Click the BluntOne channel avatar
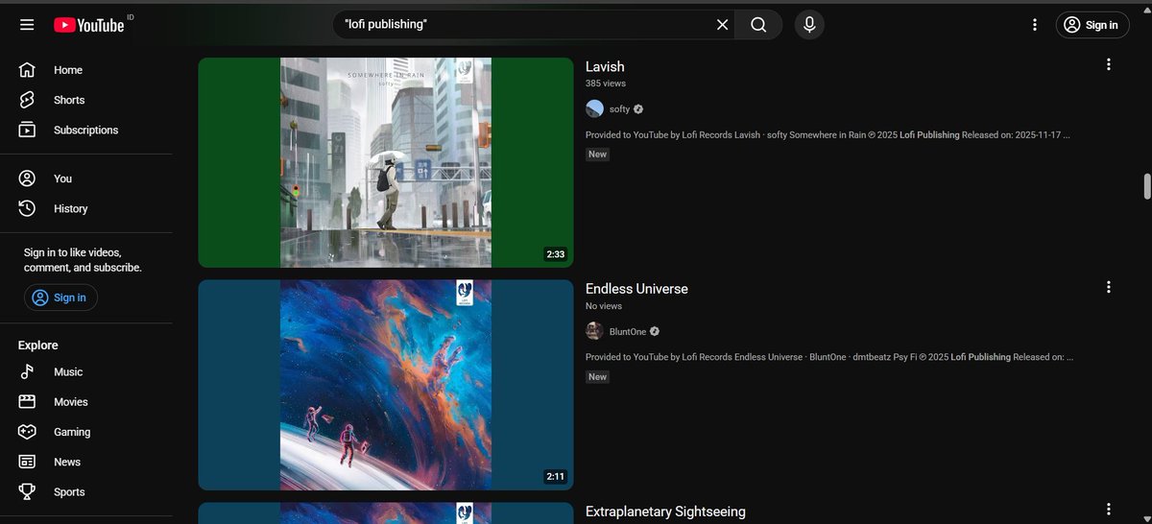This screenshot has height=524, width=1152. tap(594, 331)
